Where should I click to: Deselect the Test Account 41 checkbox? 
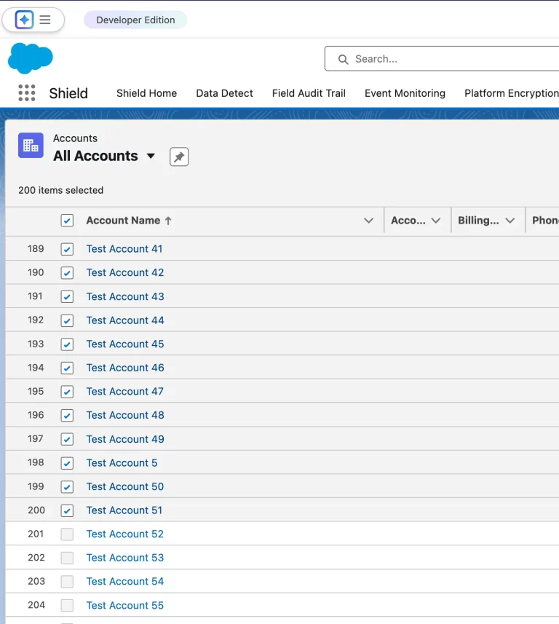tap(67, 249)
